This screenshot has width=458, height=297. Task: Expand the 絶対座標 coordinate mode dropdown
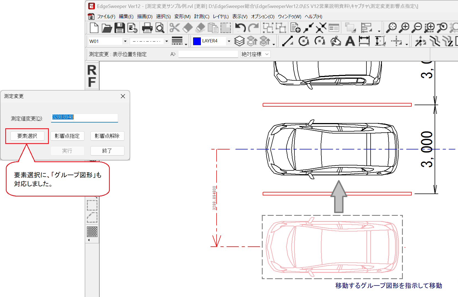point(255,54)
